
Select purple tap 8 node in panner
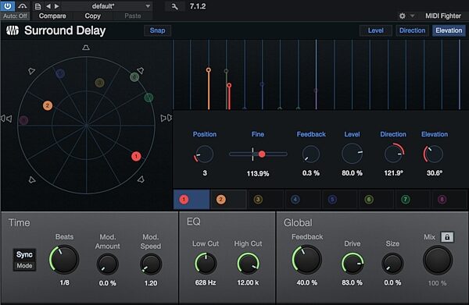click(23, 120)
